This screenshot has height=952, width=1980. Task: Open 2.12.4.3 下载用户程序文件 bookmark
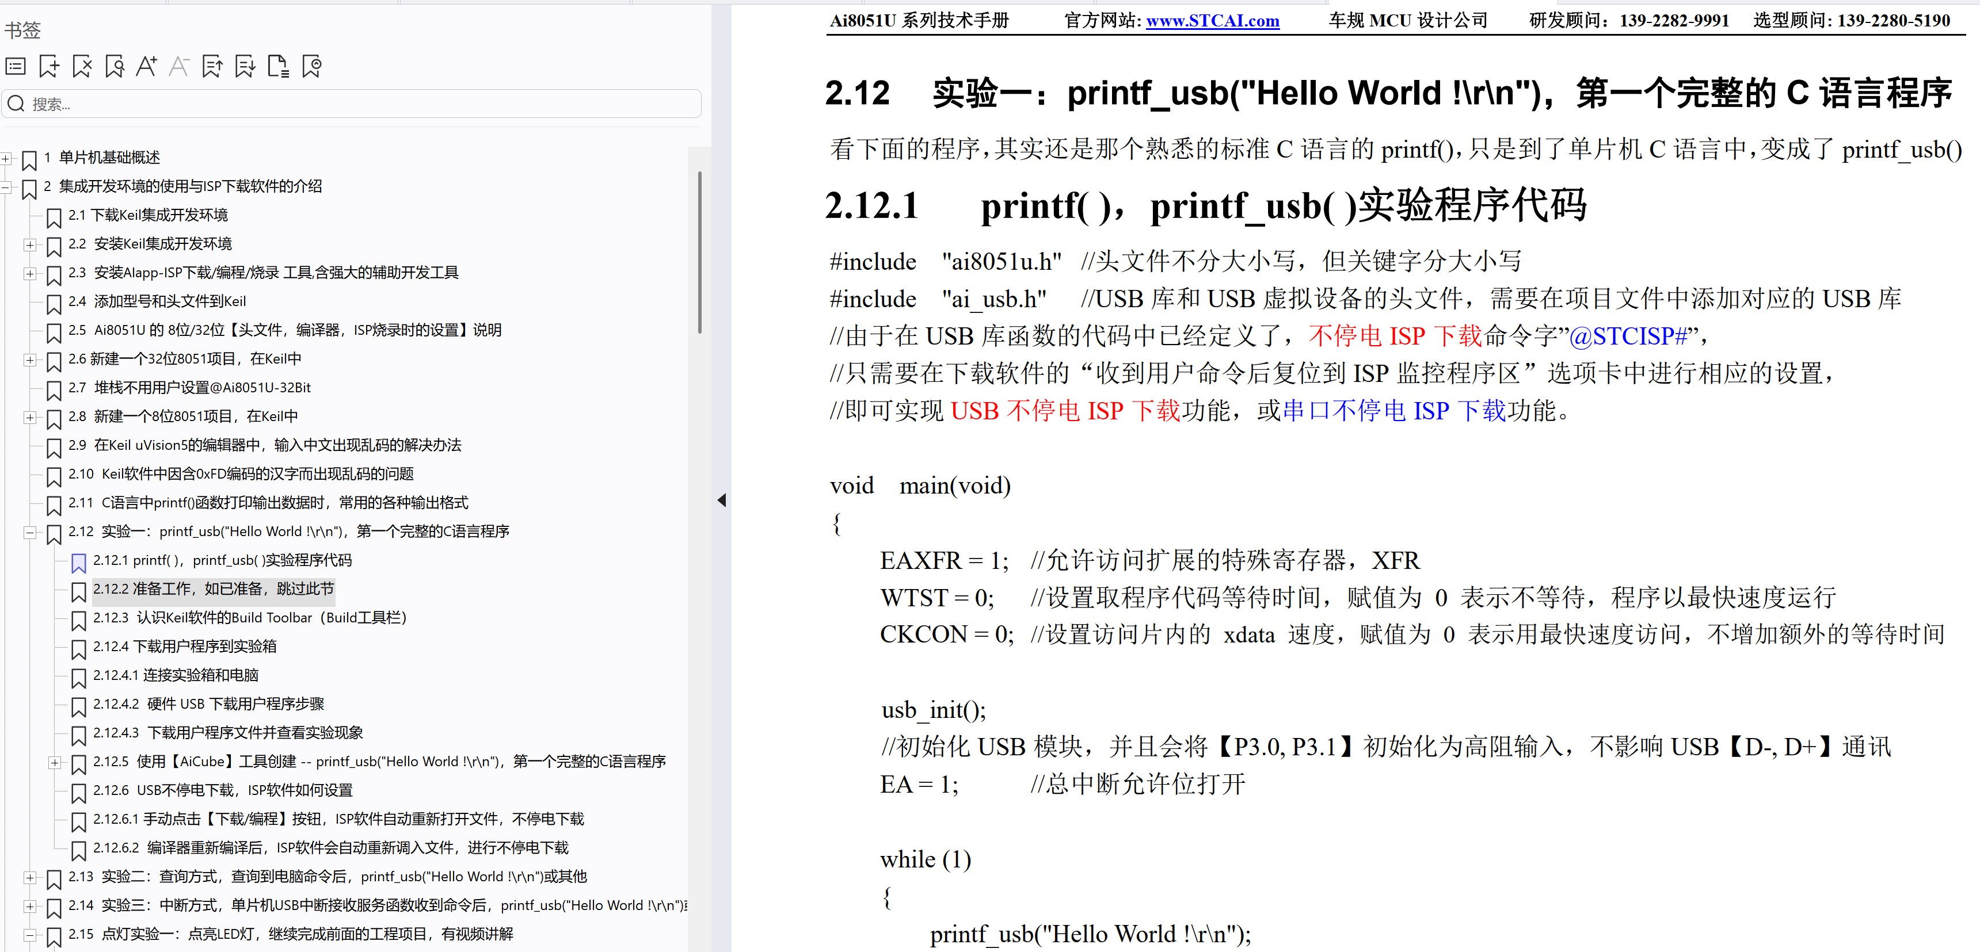tap(227, 733)
